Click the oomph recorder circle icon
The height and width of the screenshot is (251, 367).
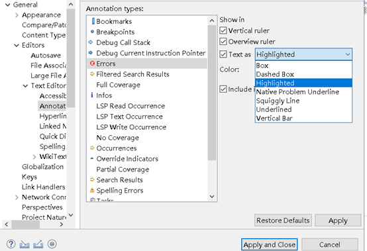coord(52,244)
